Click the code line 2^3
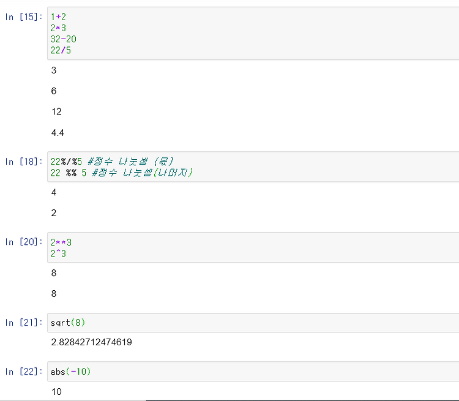The height and width of the screenshot is (401, 459). click(x=58, y=253)
